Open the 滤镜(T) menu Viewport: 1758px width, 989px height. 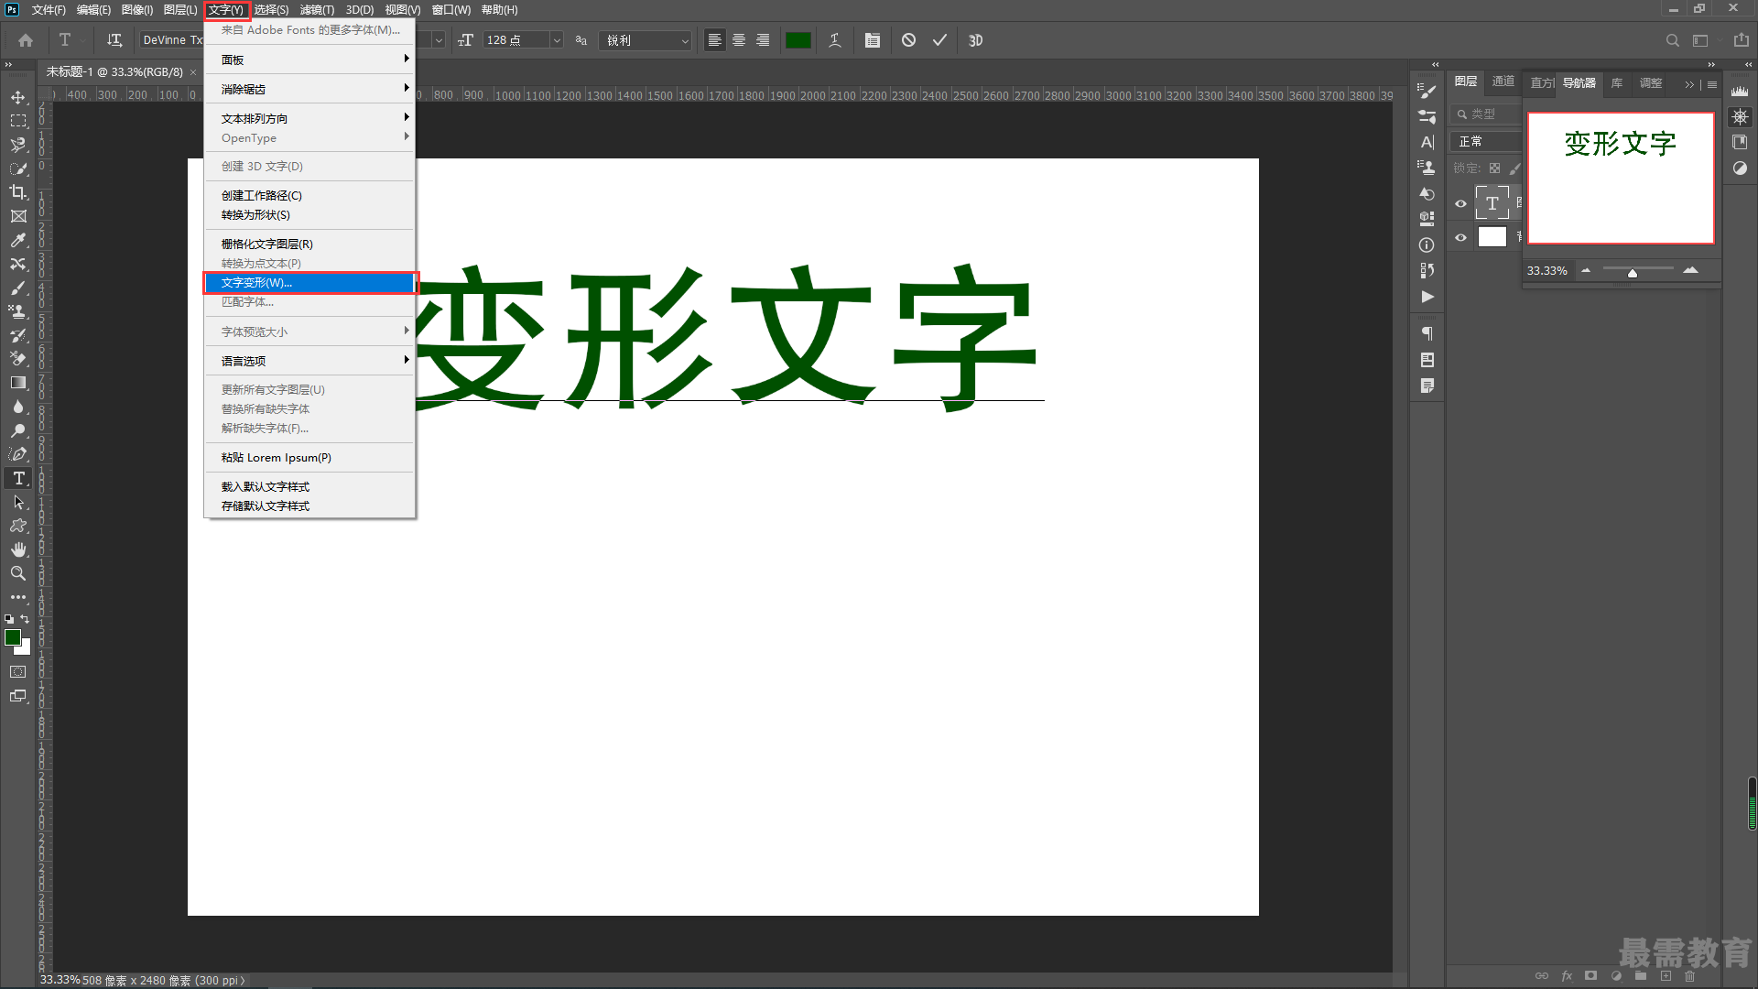(x=317, y=10)
